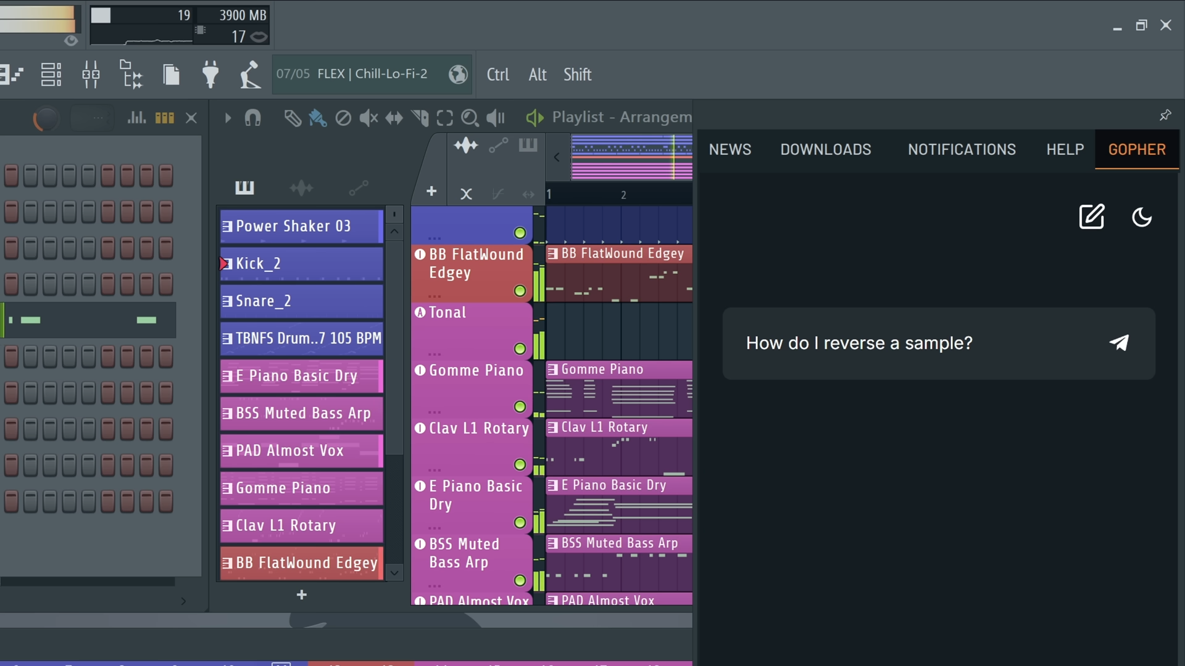Mute the BSS Muted Bass Arp track
Image resolution: width=1185 pixels, height=666 pixels.
click(x=520, y=581)
